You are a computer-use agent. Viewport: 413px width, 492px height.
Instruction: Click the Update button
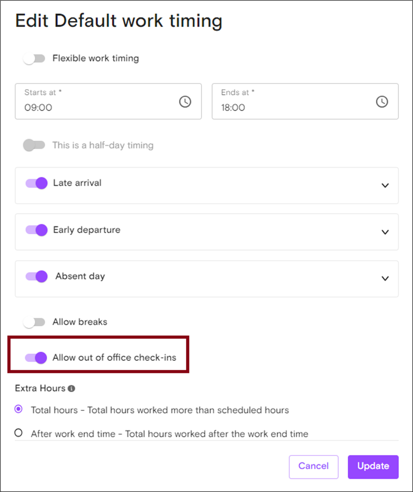[x=373, y=467]
